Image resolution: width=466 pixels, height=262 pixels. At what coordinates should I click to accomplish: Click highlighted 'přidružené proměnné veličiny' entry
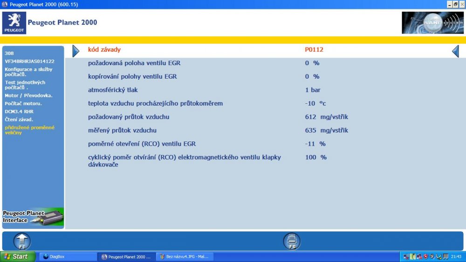point(29,130)
